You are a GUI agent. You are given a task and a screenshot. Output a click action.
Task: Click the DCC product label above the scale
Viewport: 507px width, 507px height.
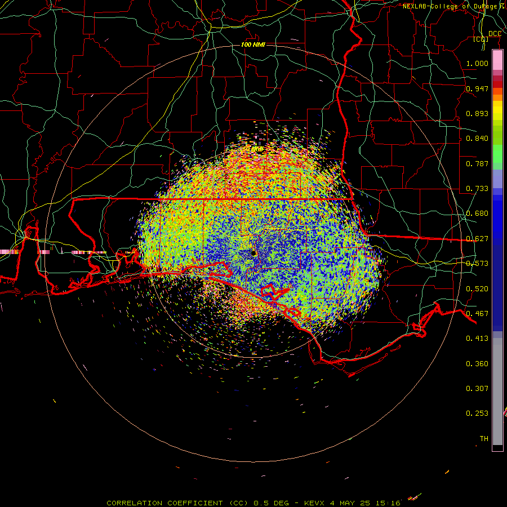[x=495, y=34]
